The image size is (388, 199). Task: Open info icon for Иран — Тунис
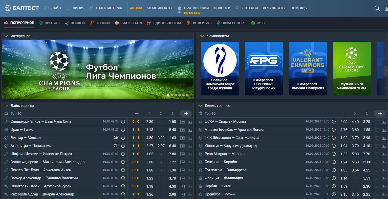pyautogui.click(x=123, y=130)
